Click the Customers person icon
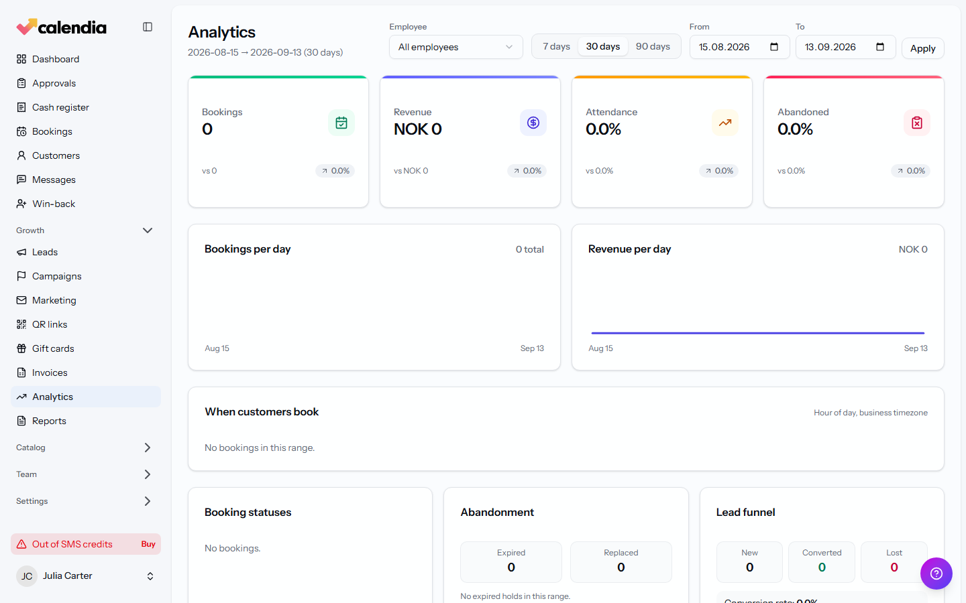Screen dimensions: 966x603 (x=21, y=155)
